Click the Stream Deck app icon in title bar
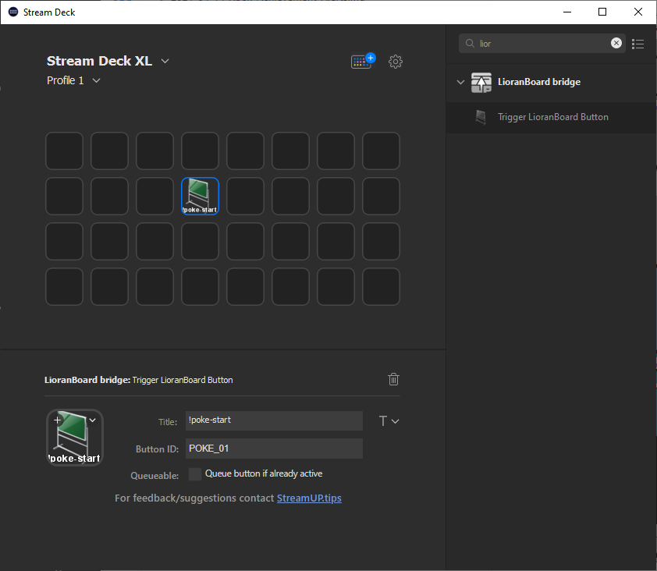This screenshot has height=571, width=657. pyautogui.click(x=13, y=12)
